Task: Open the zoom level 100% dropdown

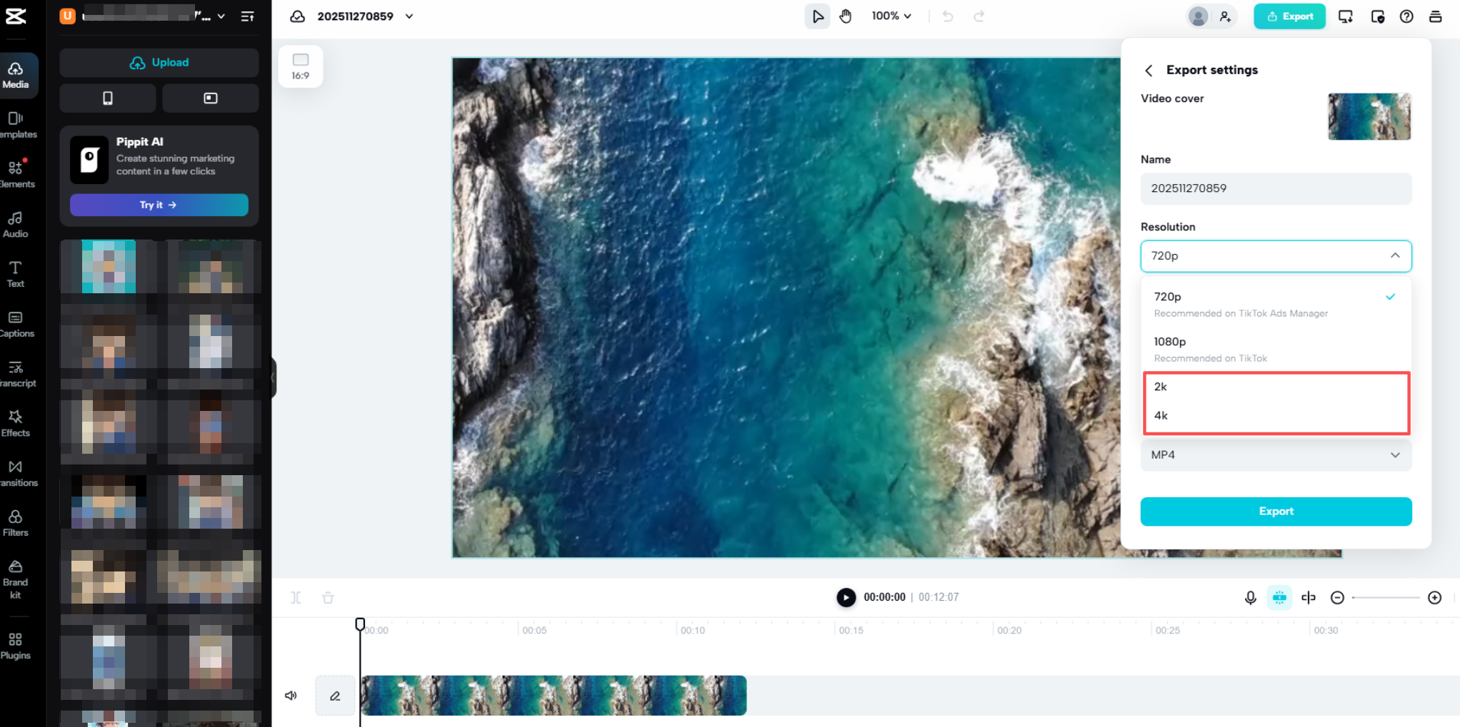Action: coord(891,16)
